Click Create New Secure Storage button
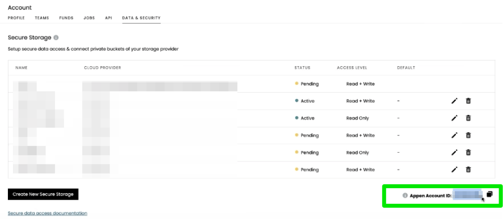503x219 pixels. click(43, 194)
